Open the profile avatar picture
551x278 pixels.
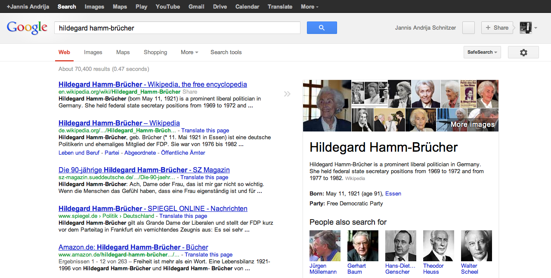(526, 27)
